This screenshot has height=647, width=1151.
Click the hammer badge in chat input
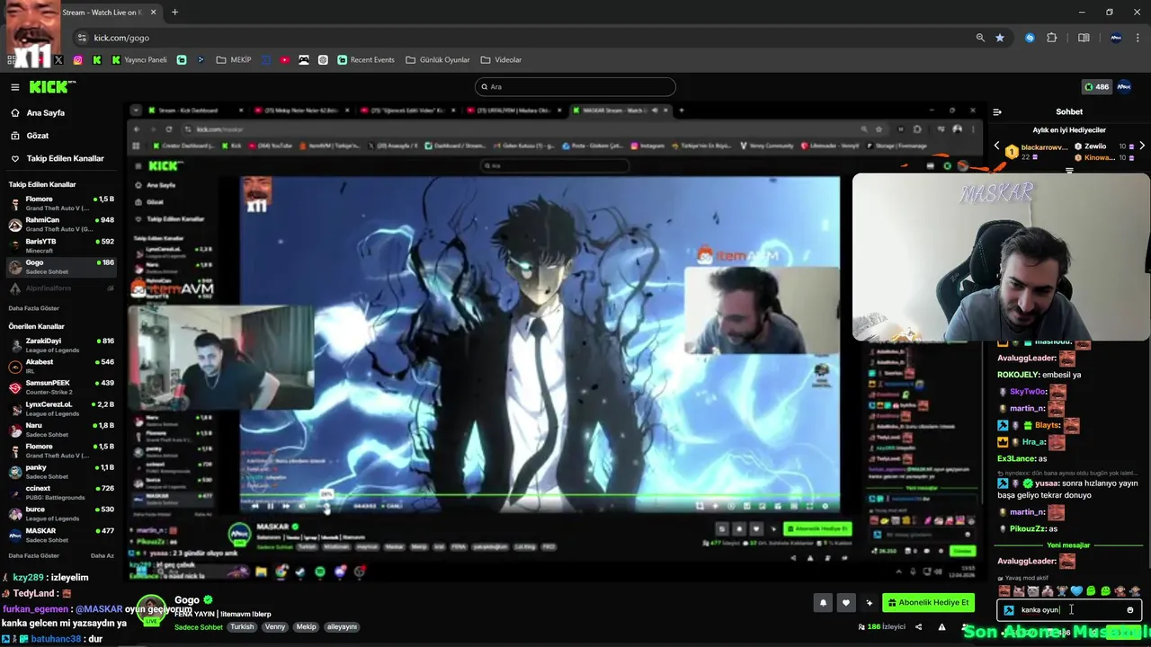[x=1009, y=610]
